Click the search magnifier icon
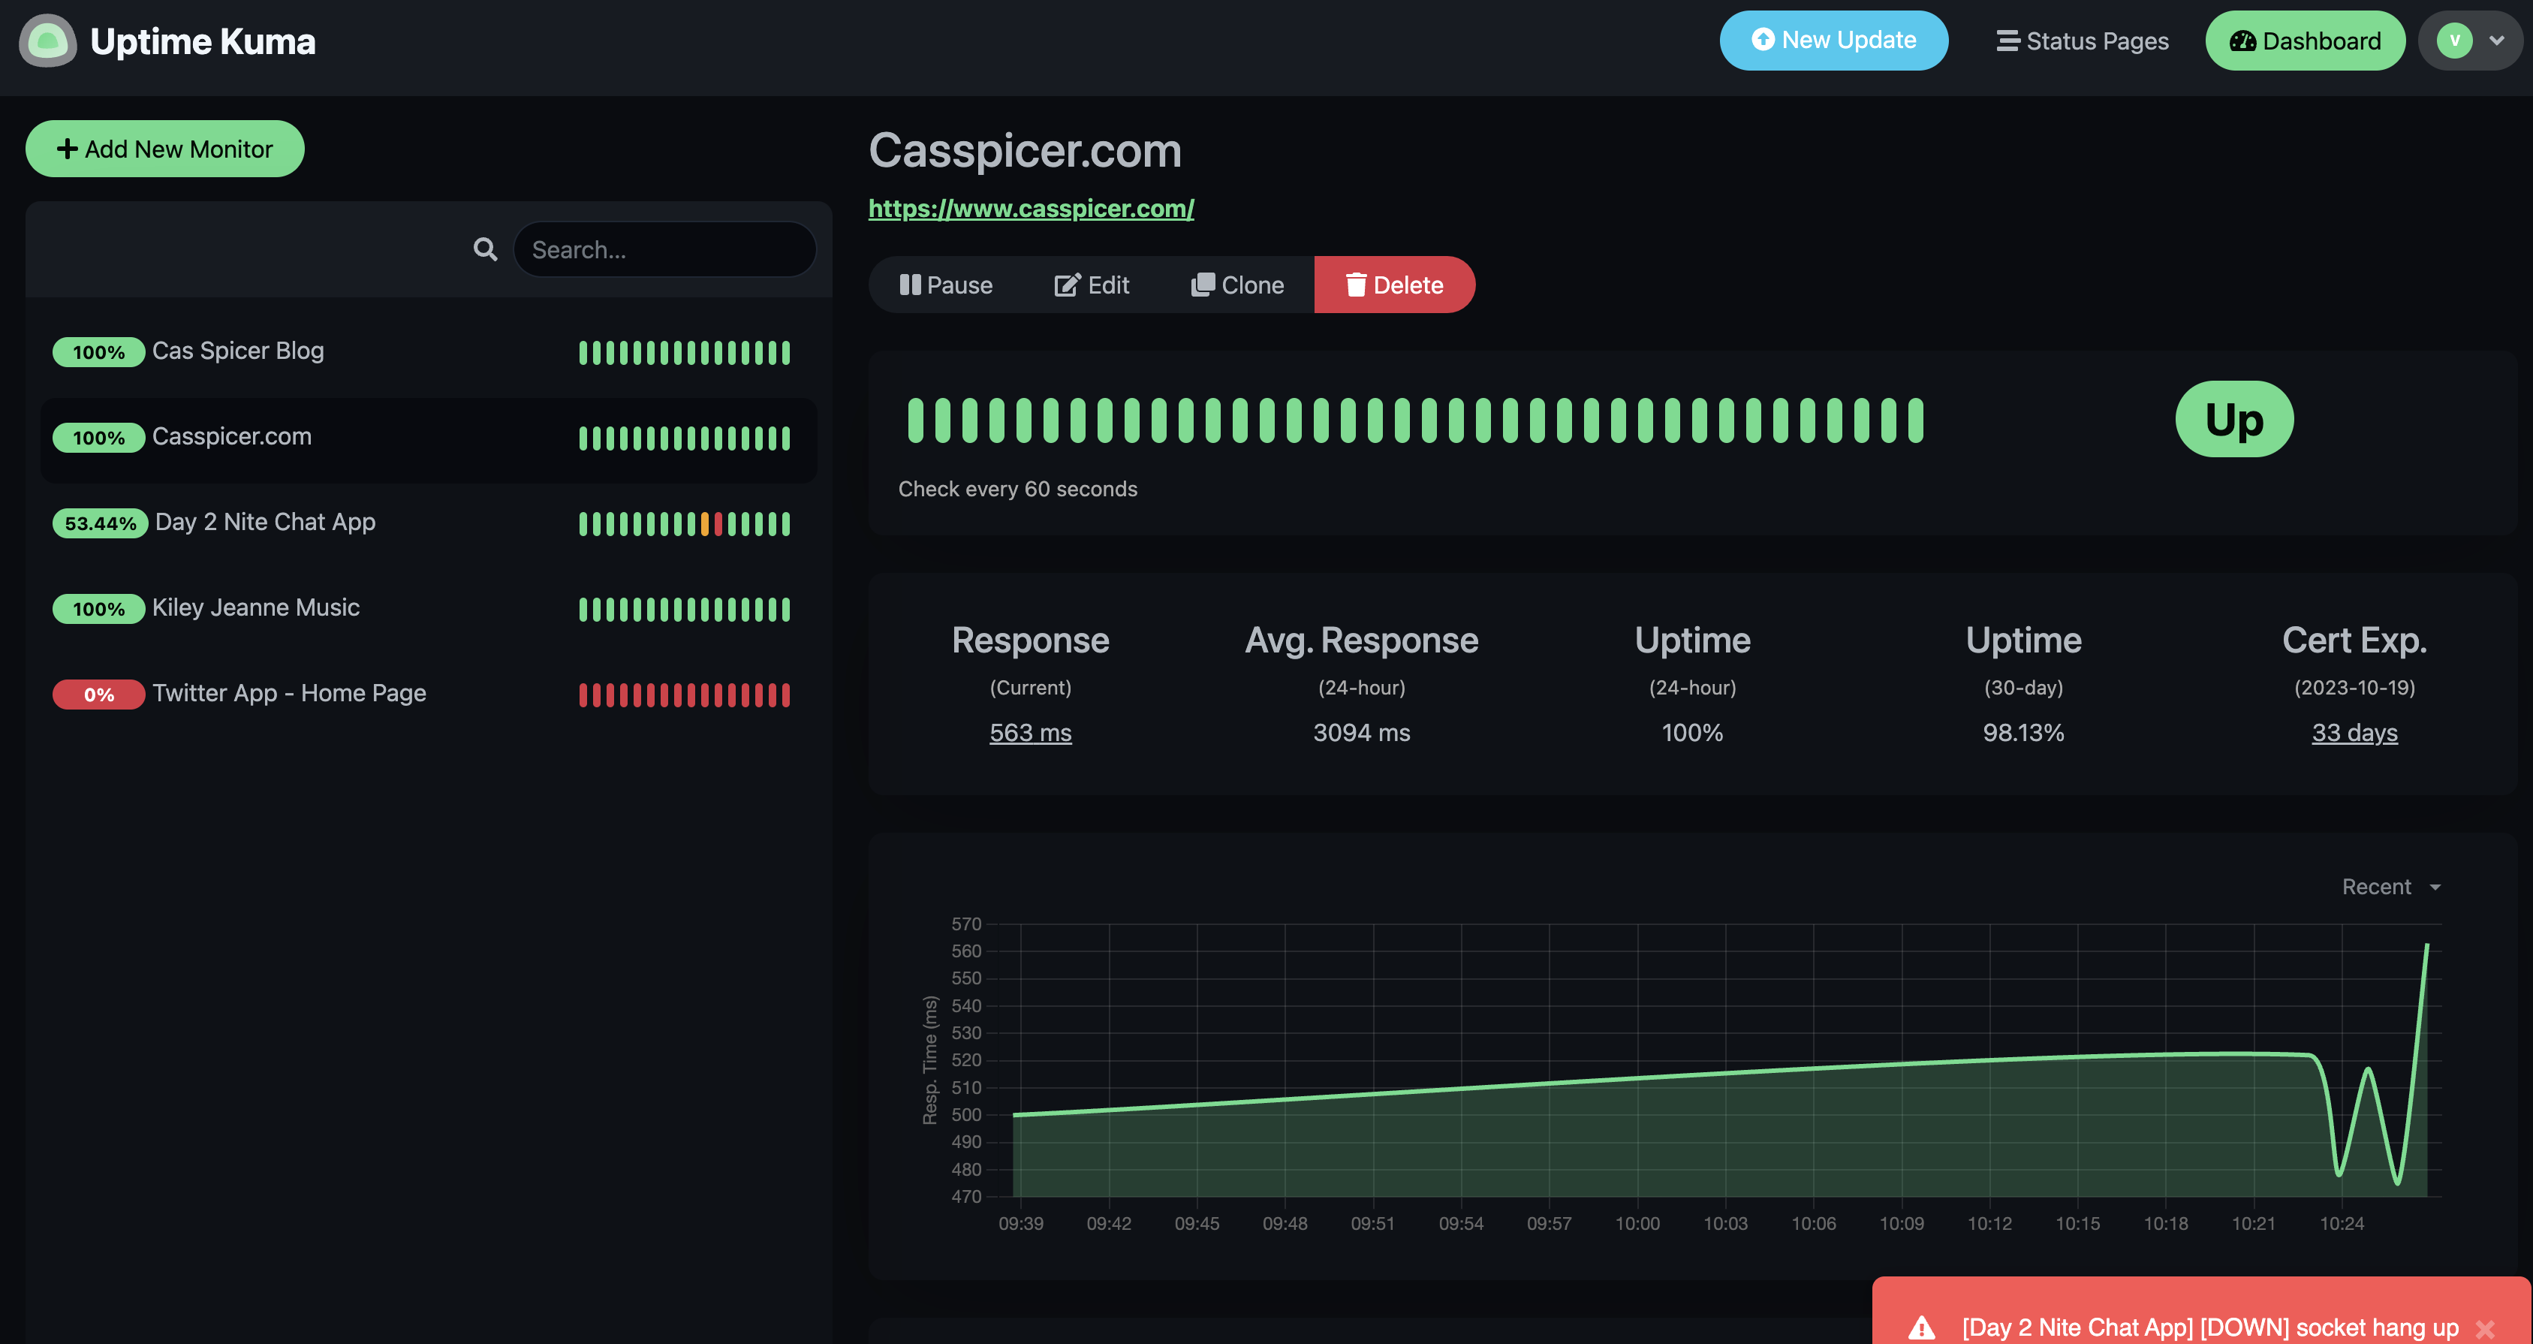 point(485,250)
